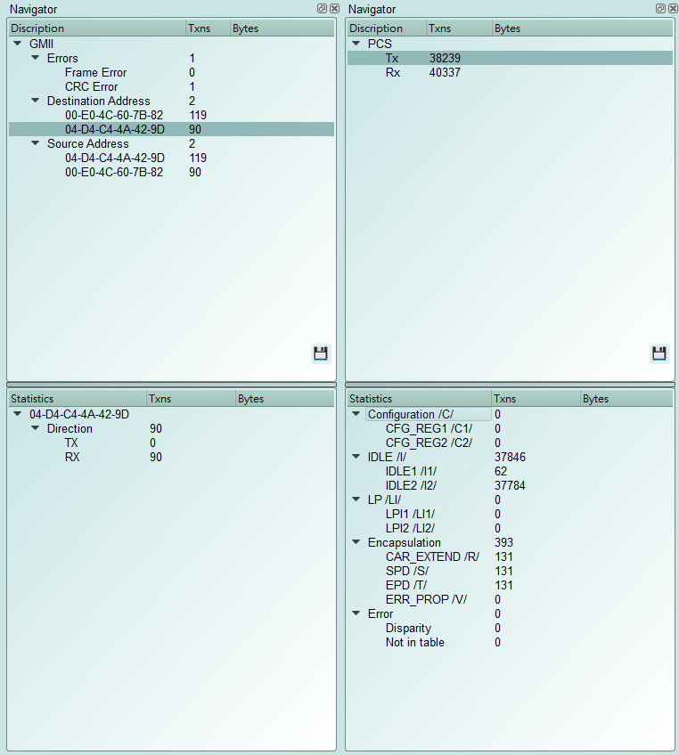Collapse the Configuration /C/ node
This screenshot has height=755, width=679.
click(x=356, y=414)
